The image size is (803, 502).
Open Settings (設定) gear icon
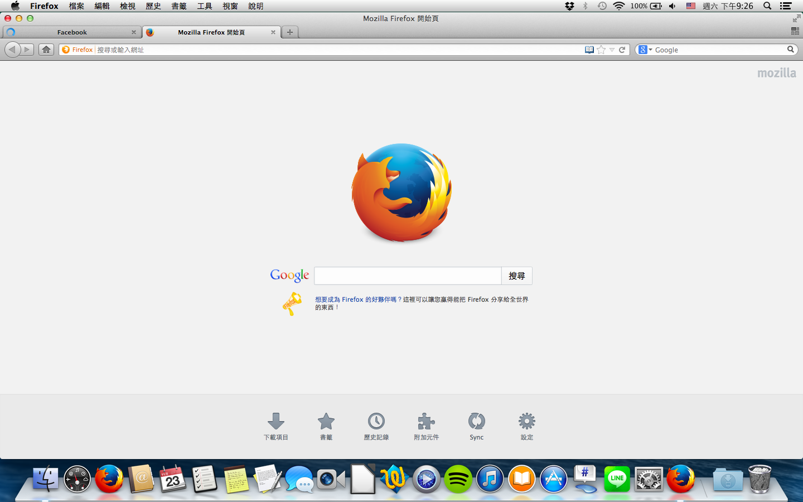click(x=527, y=422)
